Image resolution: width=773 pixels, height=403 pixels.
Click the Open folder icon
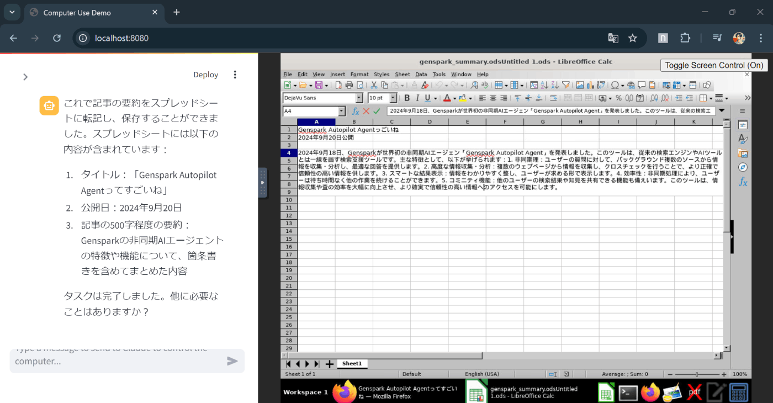point(303,85)
